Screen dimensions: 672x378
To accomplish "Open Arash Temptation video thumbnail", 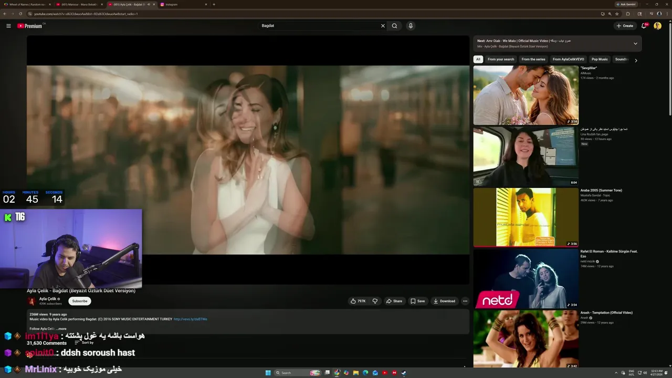I will [x=526, y=339].
